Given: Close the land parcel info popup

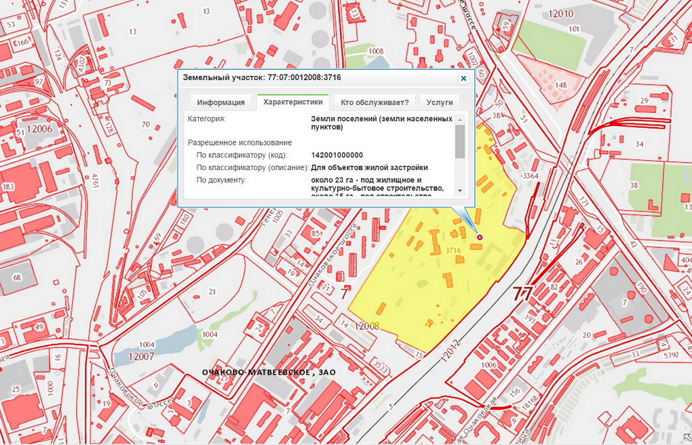Looking at the screenshot, I should pyautogui.click(x=463, y=79).
